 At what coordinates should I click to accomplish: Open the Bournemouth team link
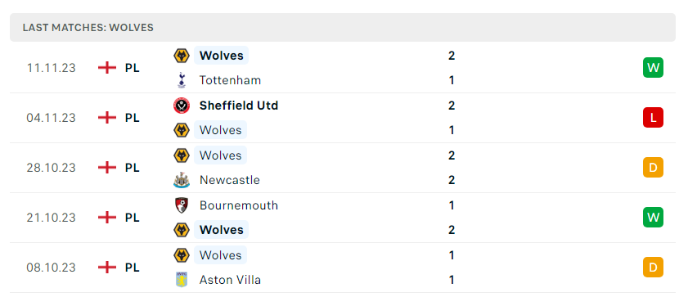click(239, 205)
